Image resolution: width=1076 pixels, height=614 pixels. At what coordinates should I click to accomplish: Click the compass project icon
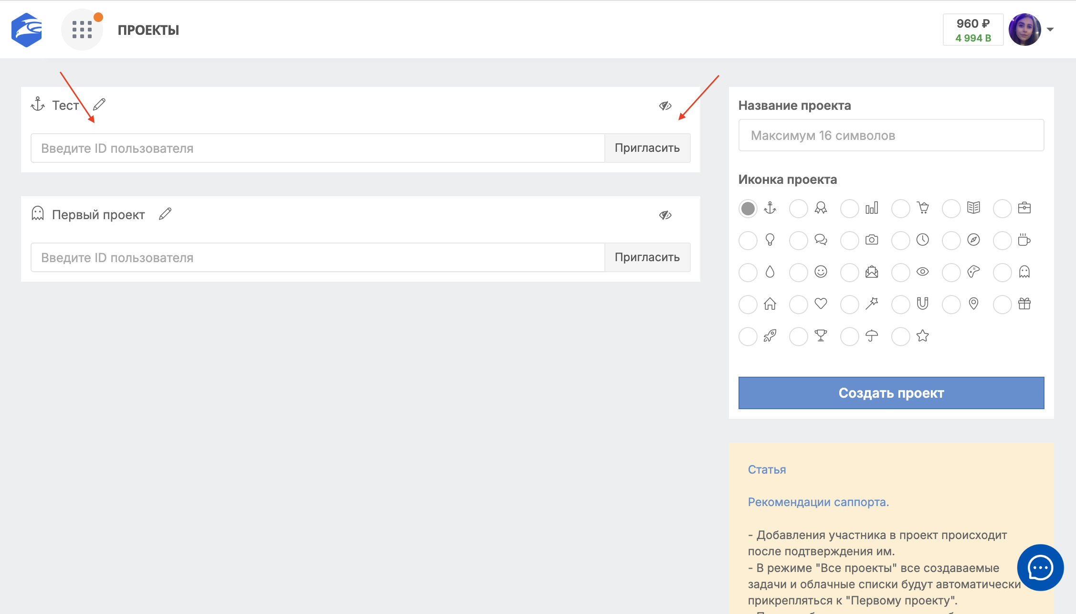[x=974, y=240]
